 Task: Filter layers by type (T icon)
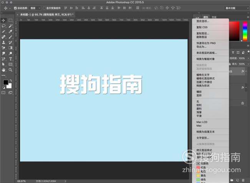[x=233, y=53]
